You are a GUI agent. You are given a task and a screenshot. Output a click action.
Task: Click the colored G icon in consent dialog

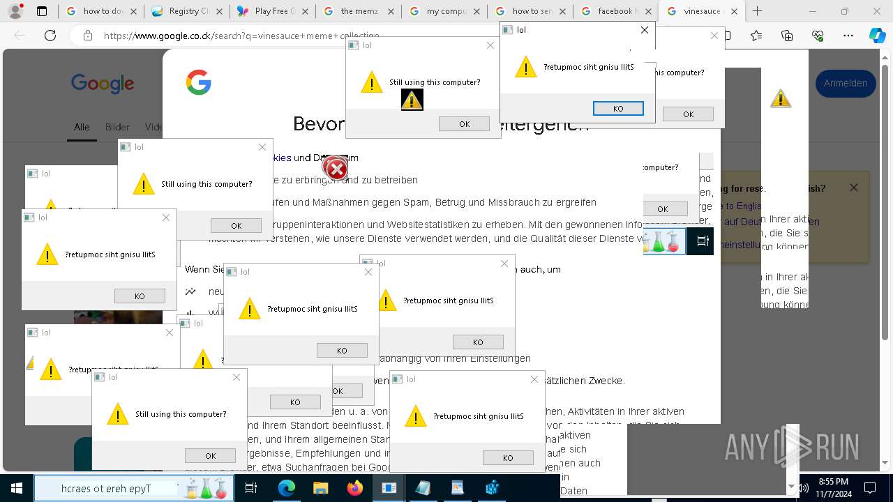click(199, 82)
